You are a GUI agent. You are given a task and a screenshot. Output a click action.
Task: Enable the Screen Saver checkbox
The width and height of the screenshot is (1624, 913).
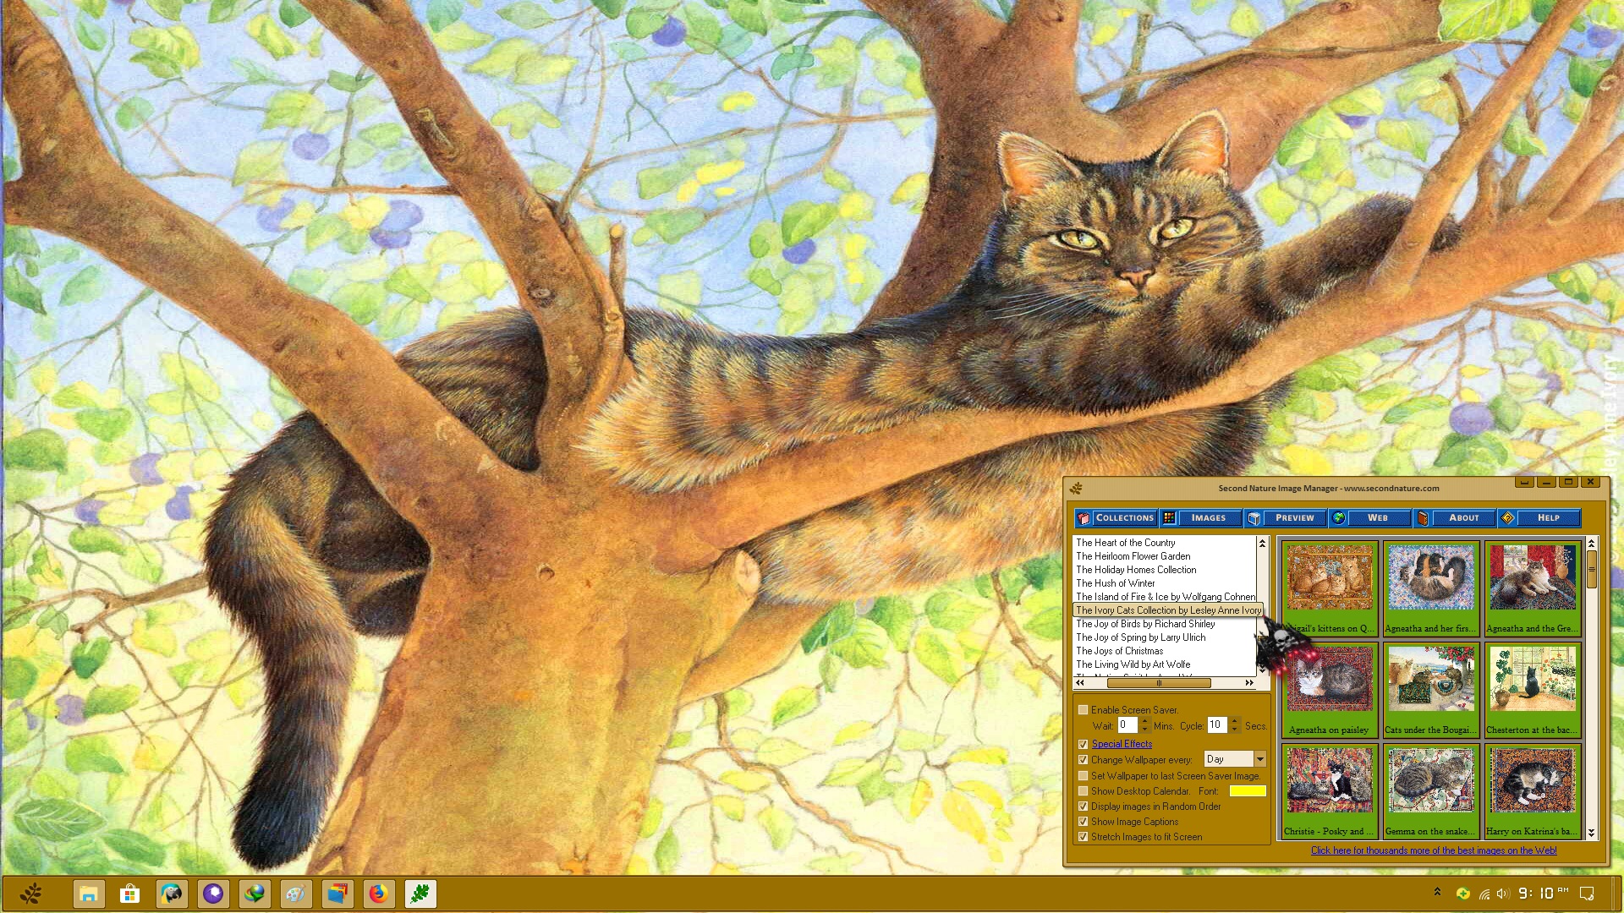coord(1083,710)
